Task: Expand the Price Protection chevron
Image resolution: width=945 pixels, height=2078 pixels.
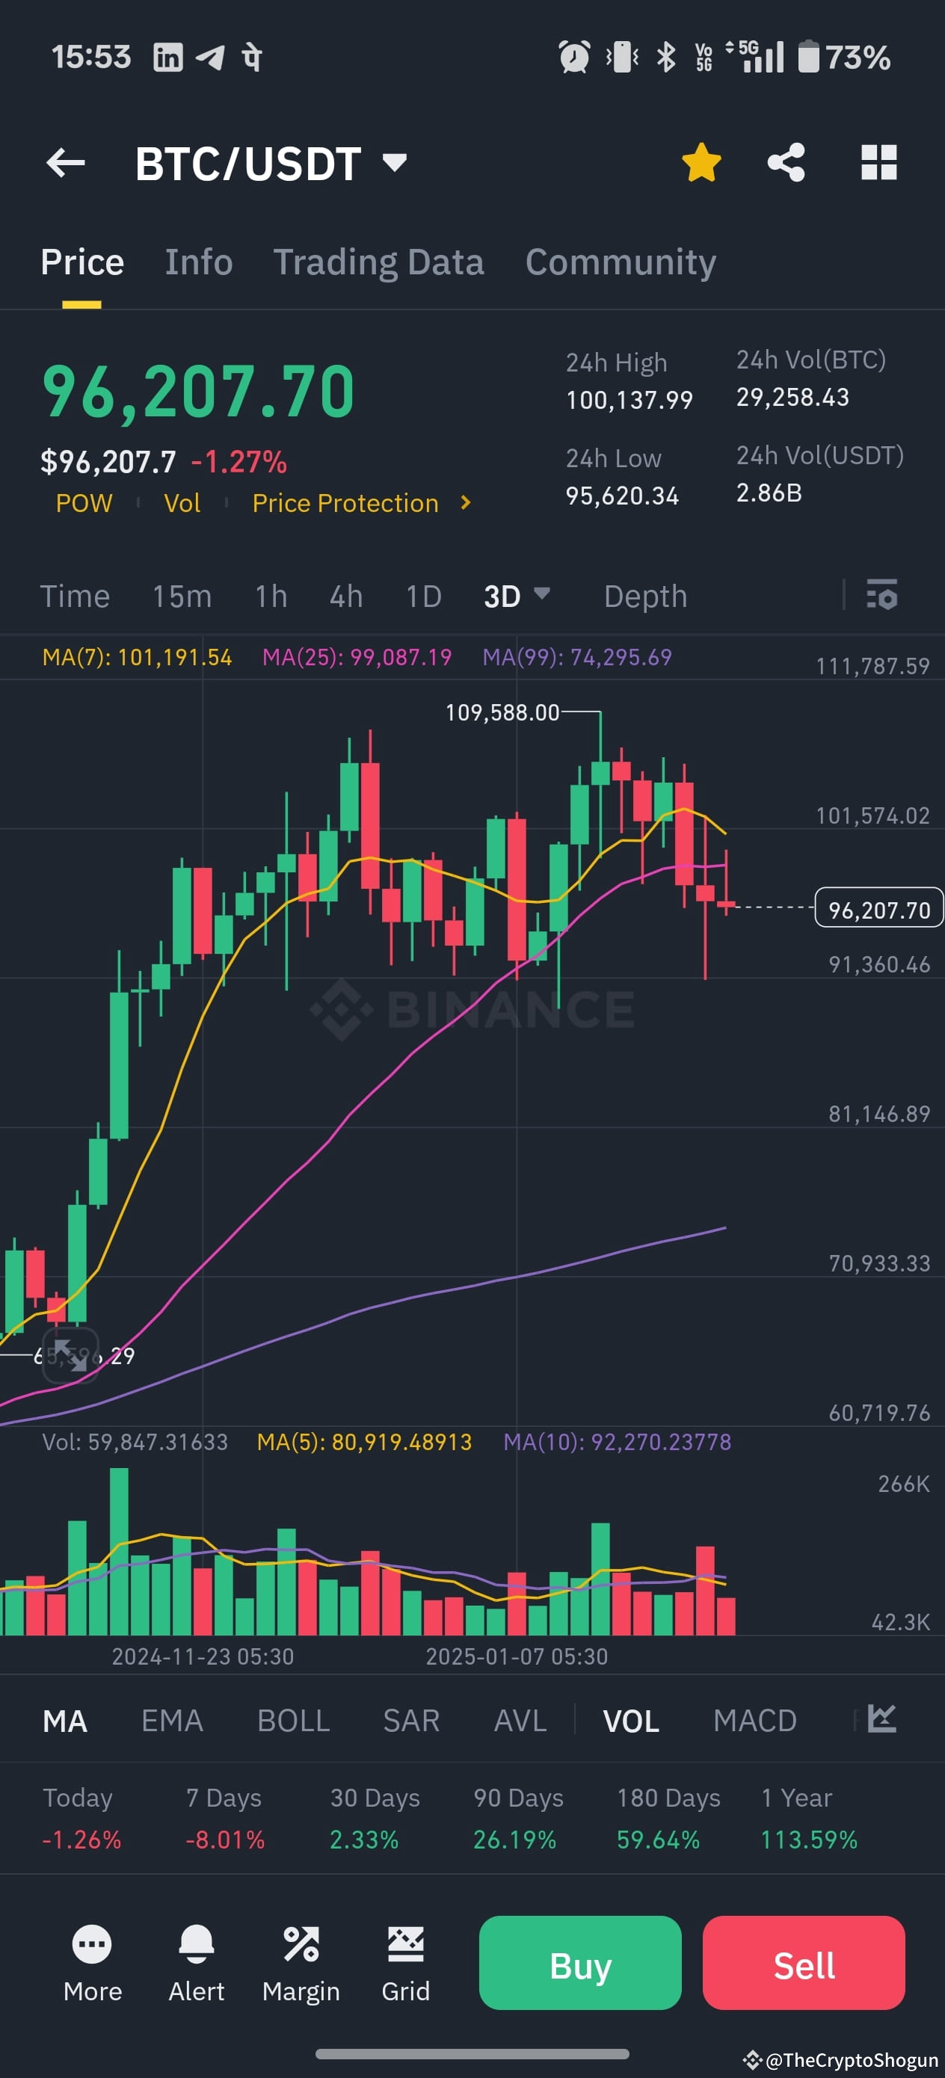Action: 465,502
